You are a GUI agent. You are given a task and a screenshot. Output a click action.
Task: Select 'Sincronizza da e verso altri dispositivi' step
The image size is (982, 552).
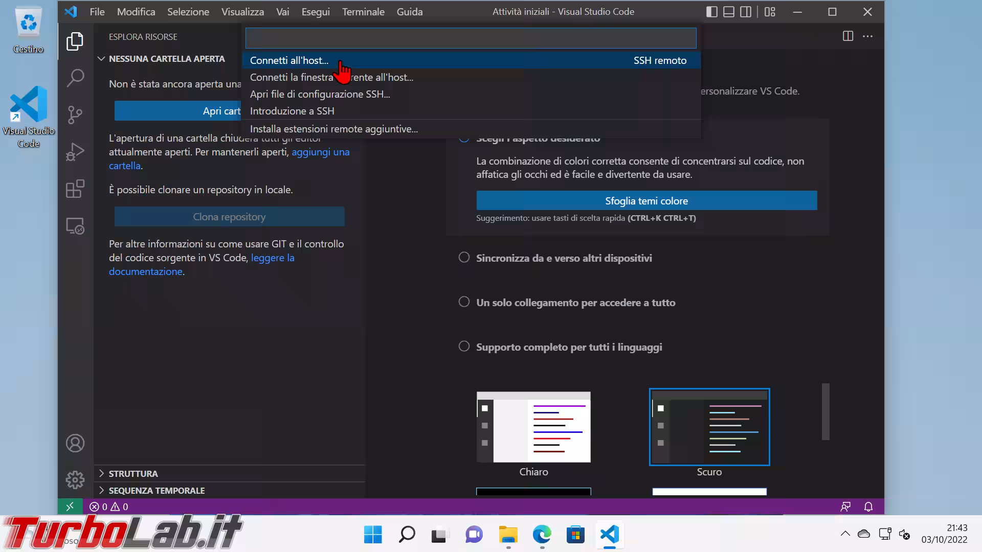coord(564,258)
